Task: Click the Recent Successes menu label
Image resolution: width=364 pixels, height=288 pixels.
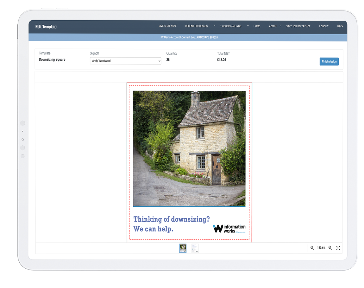Action: 196,26
